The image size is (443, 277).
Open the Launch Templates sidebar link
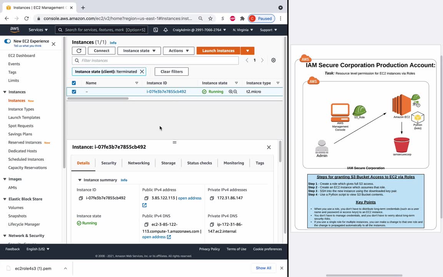click(x=24, y=118)
